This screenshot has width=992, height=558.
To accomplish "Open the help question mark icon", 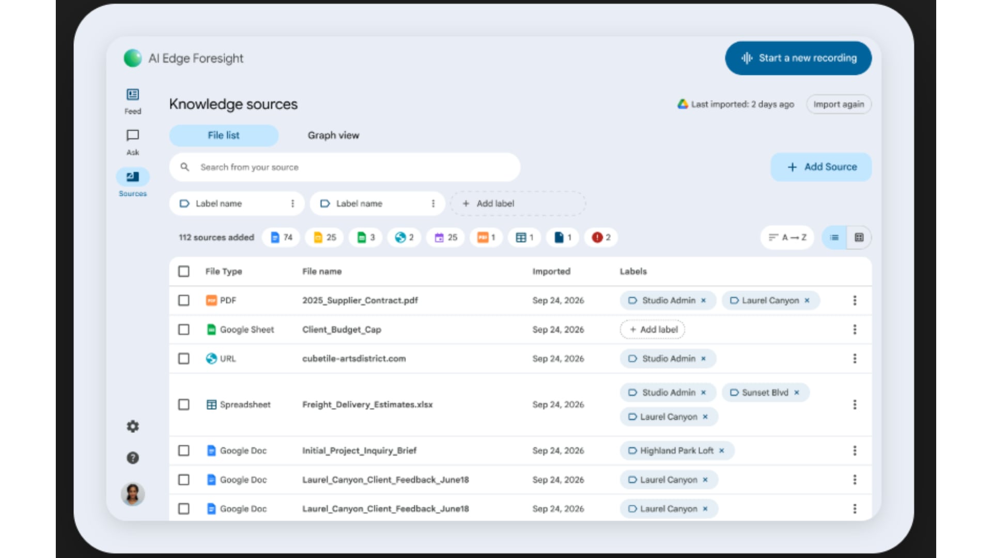I will (x=133, y=458).
